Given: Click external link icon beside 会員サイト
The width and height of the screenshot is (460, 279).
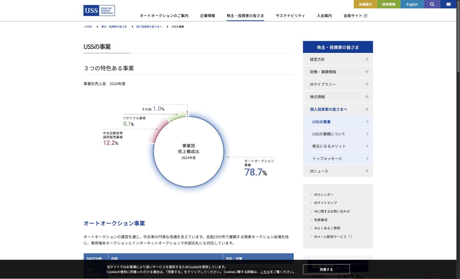Looking at the screenshot, I should [x=365, y=16].
